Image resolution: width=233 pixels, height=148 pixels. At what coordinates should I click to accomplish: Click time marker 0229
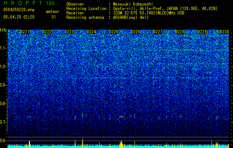tap(202, 32)
